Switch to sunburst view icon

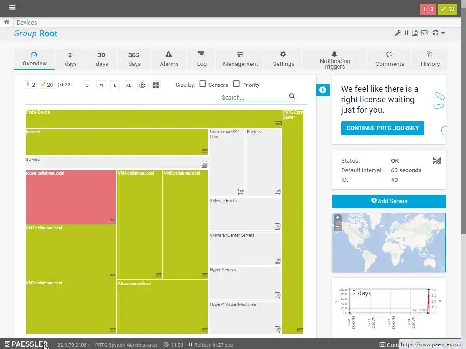point(142,85)
